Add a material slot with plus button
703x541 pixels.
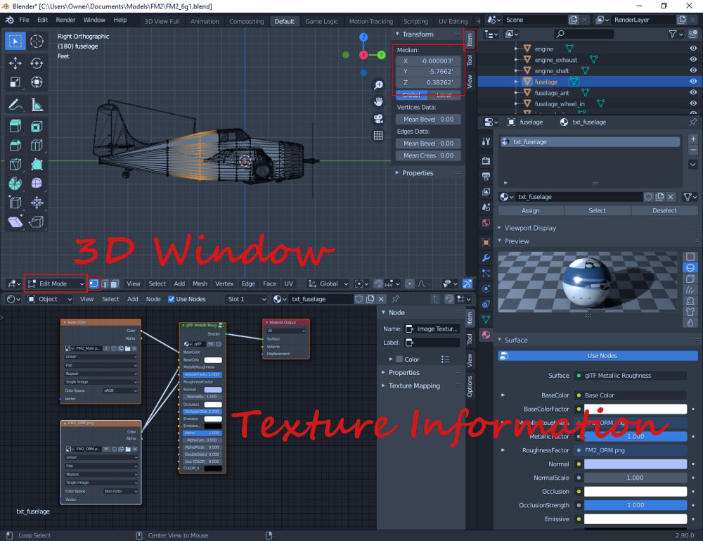click(692, 139)
